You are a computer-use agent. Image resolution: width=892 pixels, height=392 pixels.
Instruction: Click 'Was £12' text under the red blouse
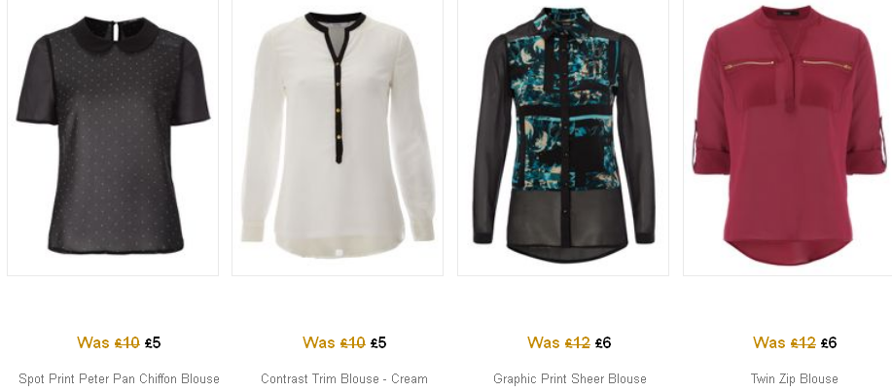[x=784, y=342]
